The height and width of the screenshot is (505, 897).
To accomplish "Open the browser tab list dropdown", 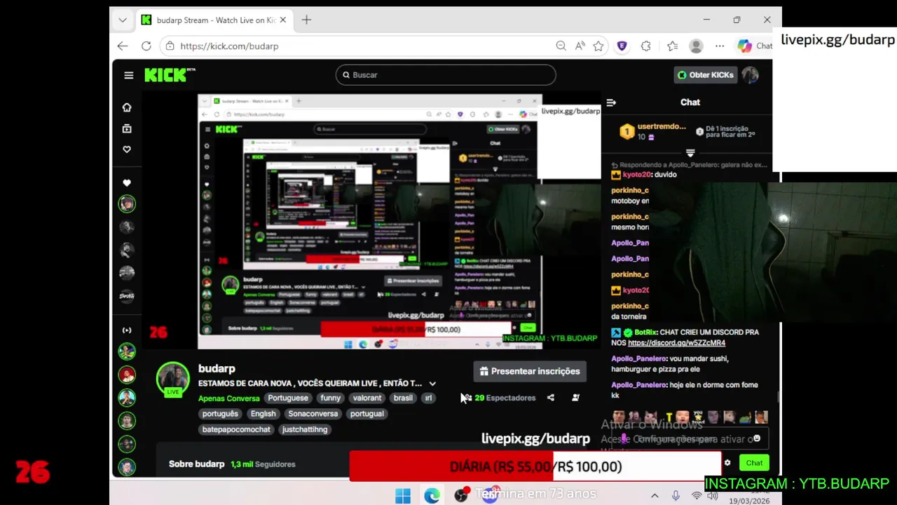I will (x=123, y=20).
